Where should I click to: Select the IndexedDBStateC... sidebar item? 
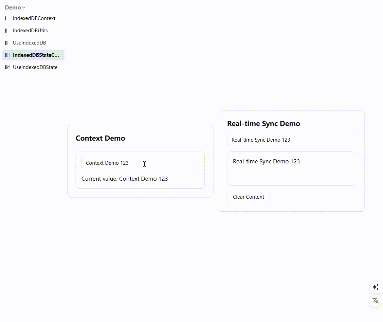tap(33, 55)
